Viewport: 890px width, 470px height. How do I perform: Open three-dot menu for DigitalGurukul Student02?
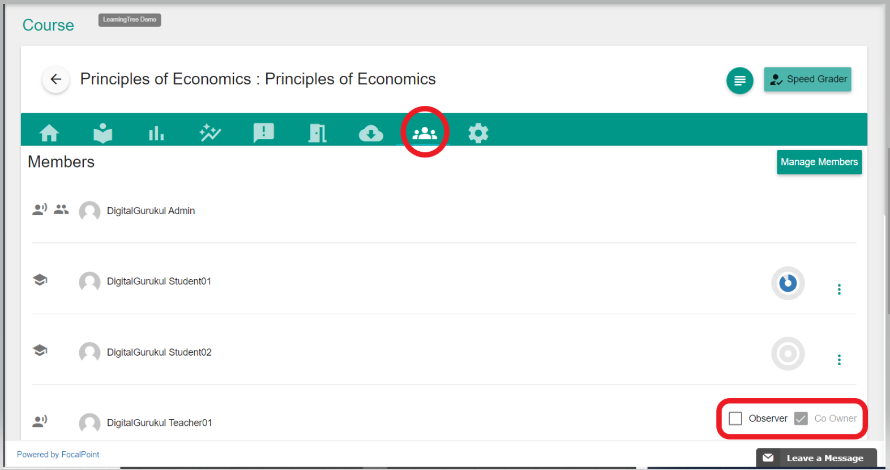(839, 360)
